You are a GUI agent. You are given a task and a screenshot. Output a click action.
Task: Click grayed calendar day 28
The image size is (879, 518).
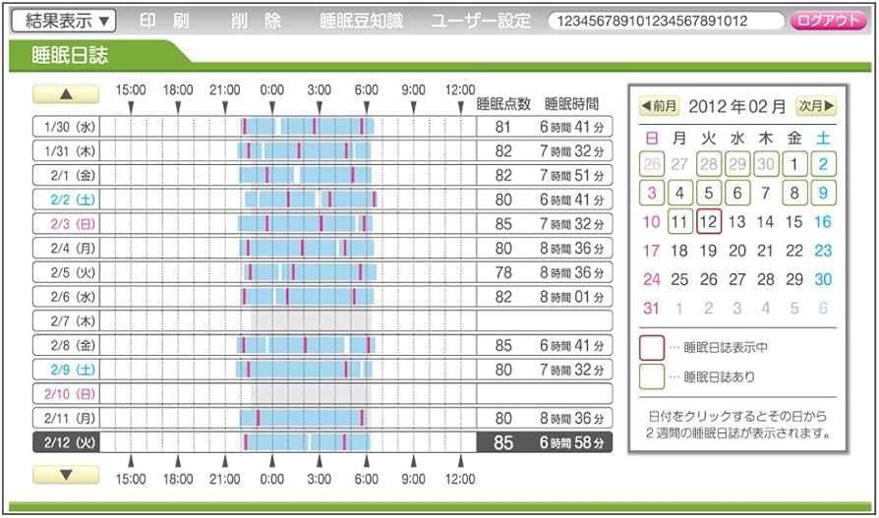point(709,164)
